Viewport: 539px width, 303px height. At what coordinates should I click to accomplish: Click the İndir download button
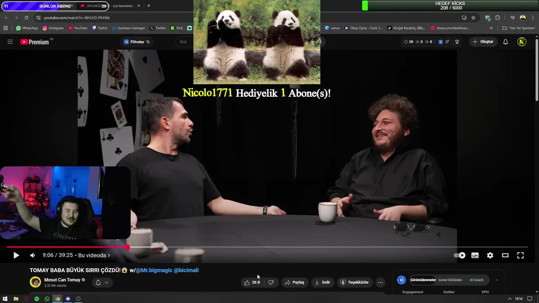point(323,282)
